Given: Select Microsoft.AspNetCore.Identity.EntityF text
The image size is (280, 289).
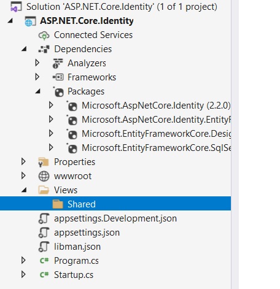Looking at the screenshot, I should (x=156, y=120).
